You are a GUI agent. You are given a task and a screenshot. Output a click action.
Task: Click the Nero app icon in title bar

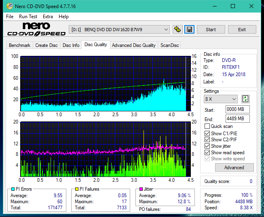tap(10, 6)
